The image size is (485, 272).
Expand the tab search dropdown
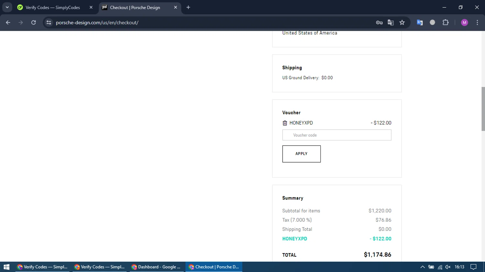[7, 7]
